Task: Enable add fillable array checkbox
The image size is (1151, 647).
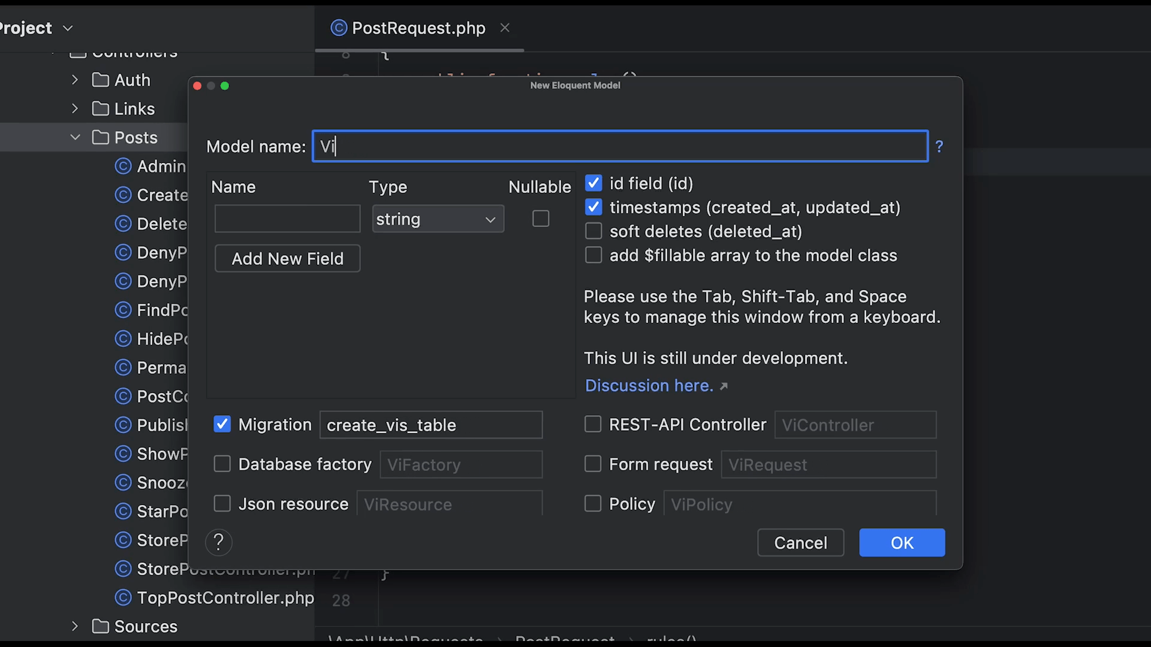Action: 593,255
